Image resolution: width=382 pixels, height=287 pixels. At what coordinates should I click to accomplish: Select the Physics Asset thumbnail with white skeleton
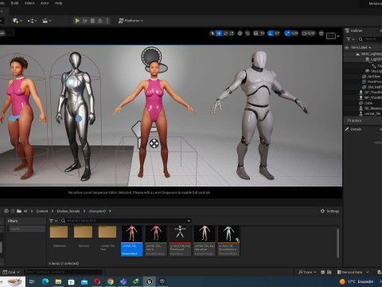[x=180, y=241]
